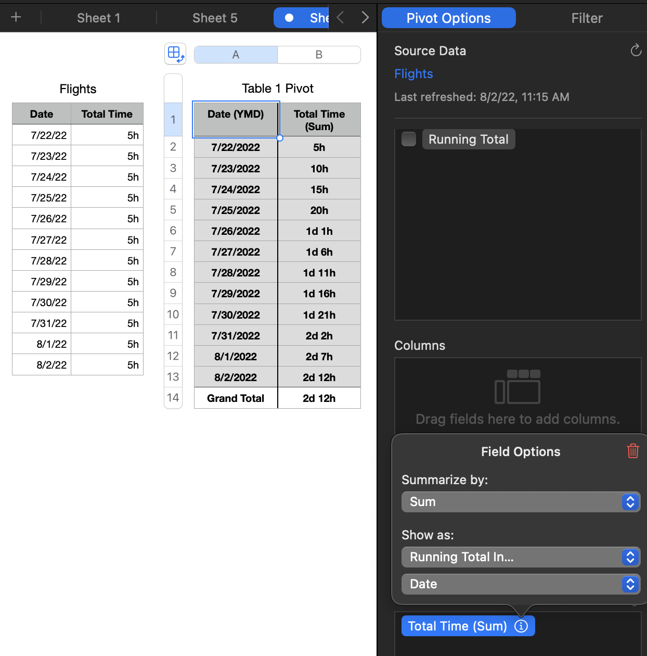This screenshot has height=656, width=647.
Task: Click the 7/22/22 cell in Flights
Action: 42,135
